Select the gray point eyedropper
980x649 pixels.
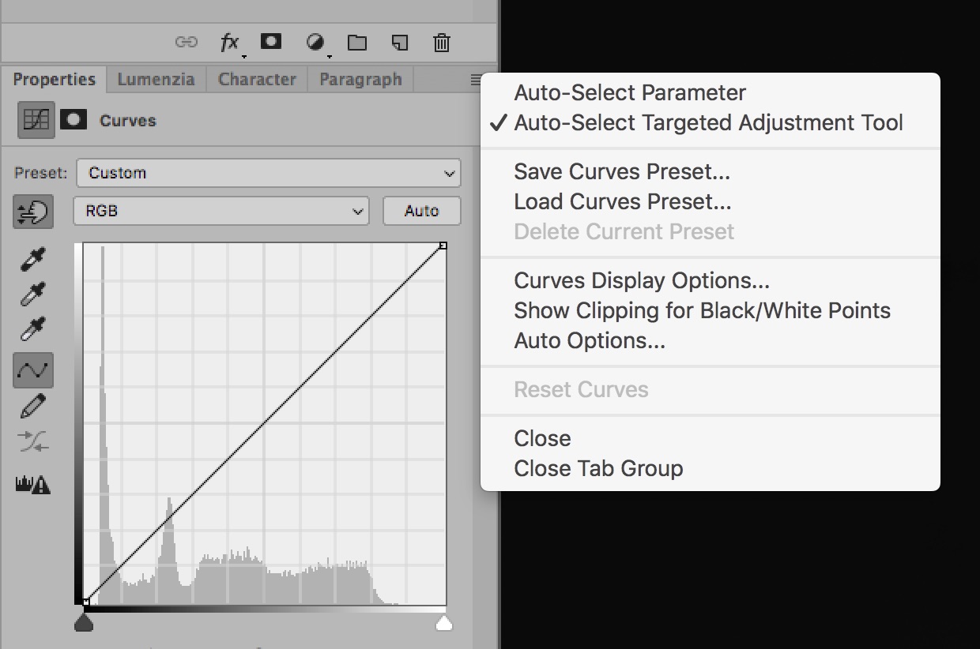point(32,294)
